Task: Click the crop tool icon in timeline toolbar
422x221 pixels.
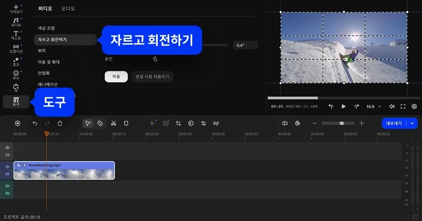Action: click(x=178, y=124)
